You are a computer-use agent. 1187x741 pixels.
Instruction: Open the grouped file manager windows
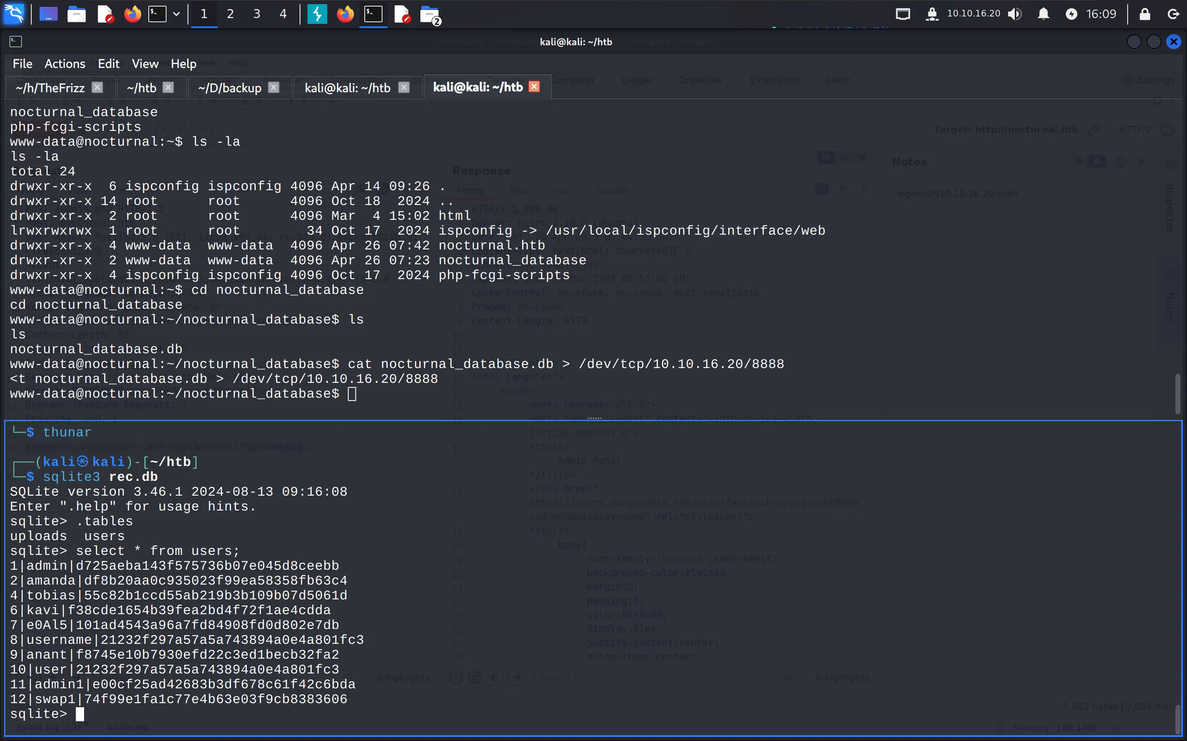[431, 15]
